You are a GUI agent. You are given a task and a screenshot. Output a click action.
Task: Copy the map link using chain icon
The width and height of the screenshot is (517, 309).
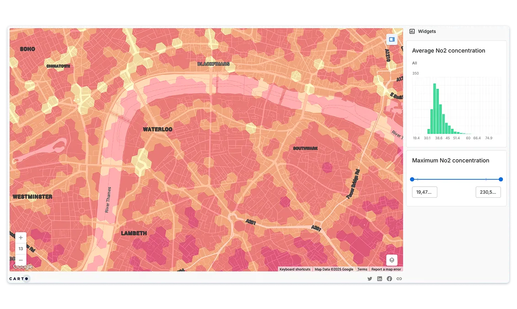399,278
